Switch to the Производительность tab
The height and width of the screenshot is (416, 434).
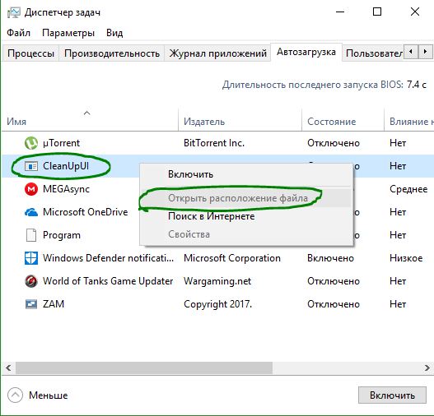point(112,53)
